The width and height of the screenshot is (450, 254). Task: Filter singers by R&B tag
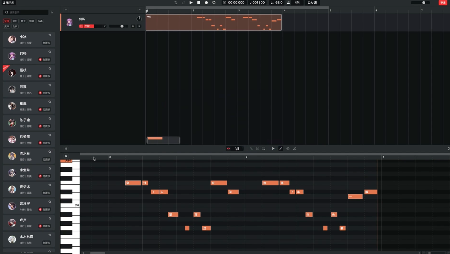(40, 21)
